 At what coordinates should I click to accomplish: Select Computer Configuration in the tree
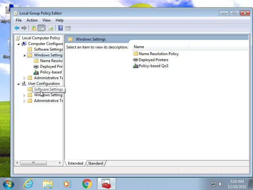pyautogui.click(x=45, y=44)
